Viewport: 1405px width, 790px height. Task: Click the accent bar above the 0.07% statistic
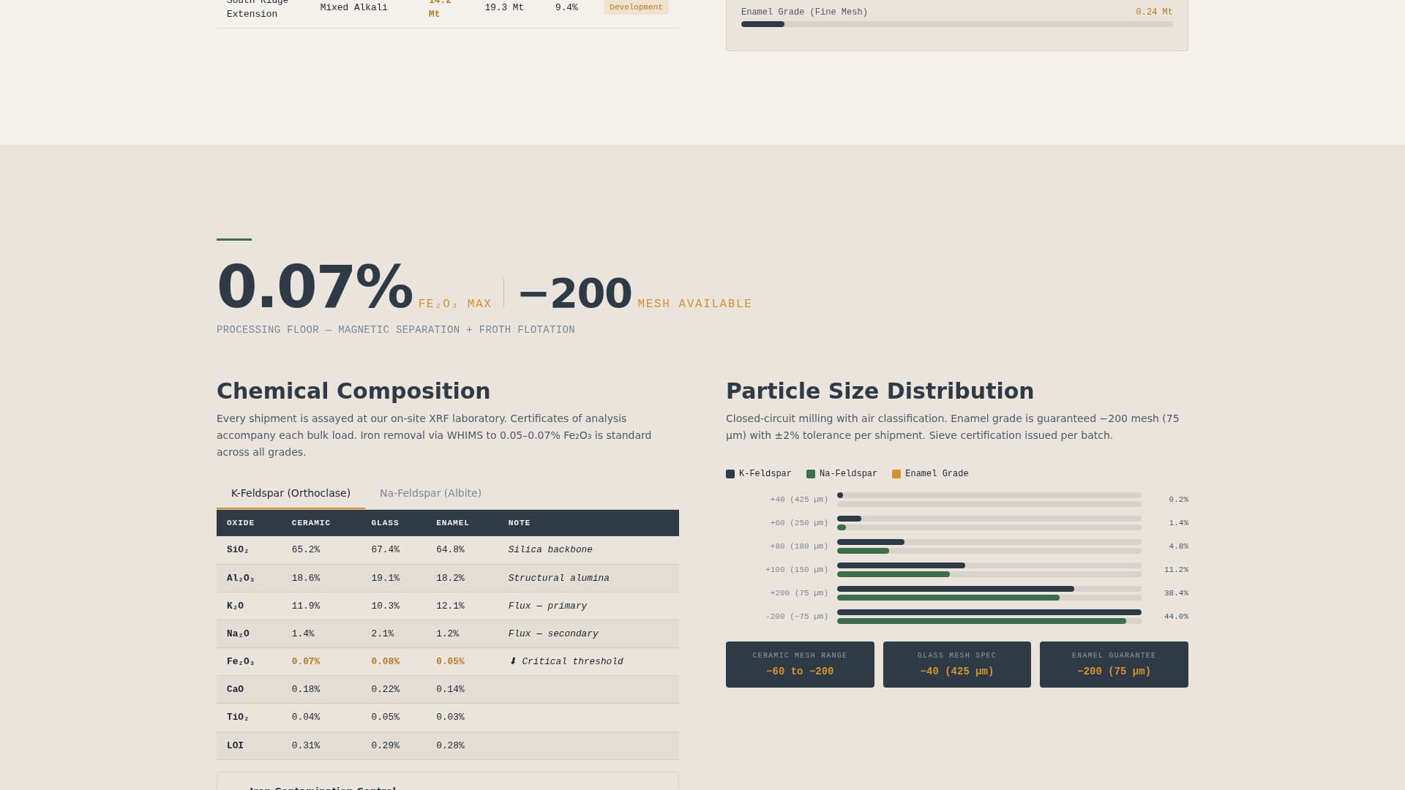233,240
